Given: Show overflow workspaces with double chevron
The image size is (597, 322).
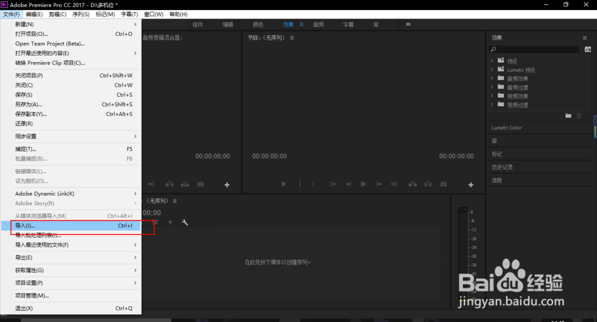Looking at the screenshot, I should [x=408, y=24].
